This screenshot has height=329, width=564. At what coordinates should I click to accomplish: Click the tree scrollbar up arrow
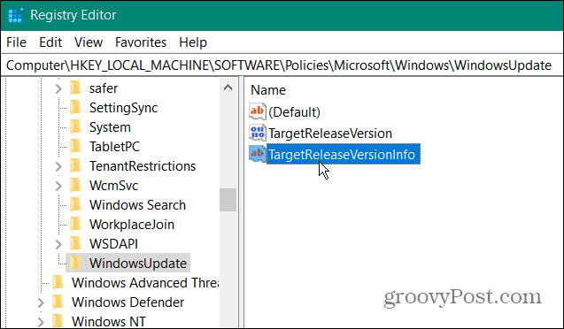coord(228,88)
